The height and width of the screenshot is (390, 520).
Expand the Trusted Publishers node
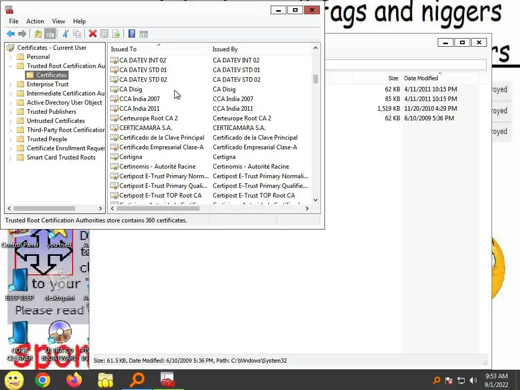click(10, 112)
